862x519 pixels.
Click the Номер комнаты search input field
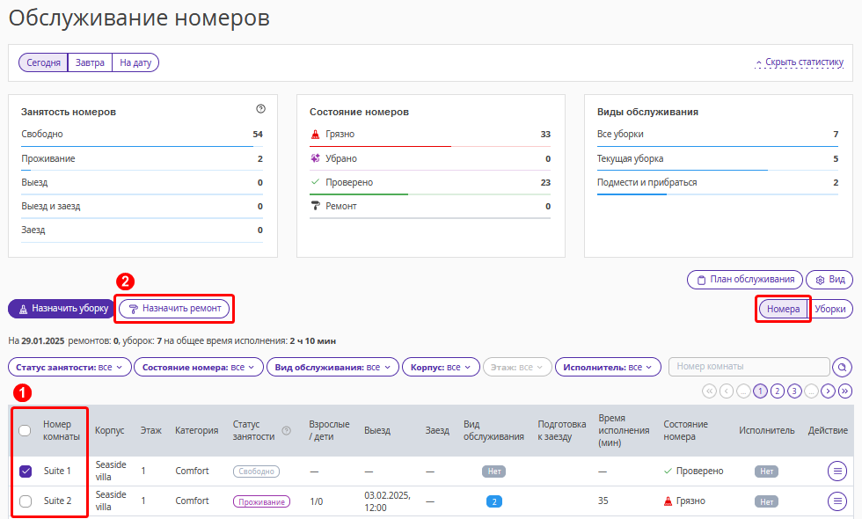pos(749,367)
